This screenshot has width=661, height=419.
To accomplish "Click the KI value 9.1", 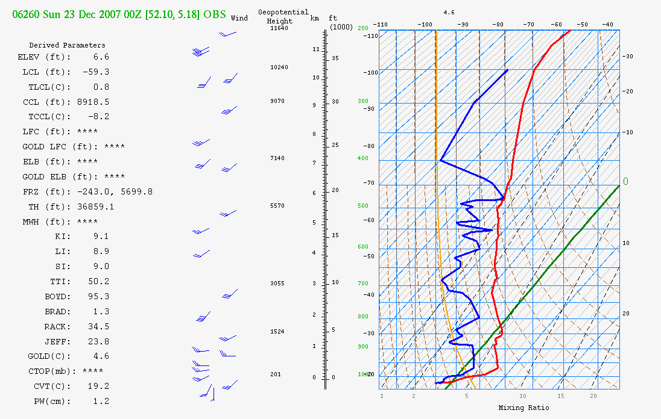I will click(x=101, y=237).
